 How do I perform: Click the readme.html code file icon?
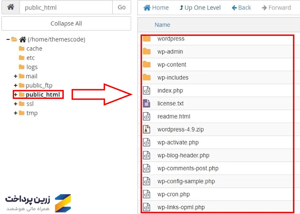coord(147,117)
